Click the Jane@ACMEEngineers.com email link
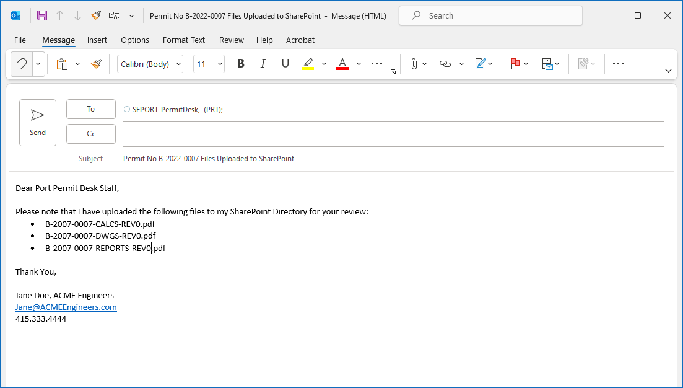 (66, 307)
